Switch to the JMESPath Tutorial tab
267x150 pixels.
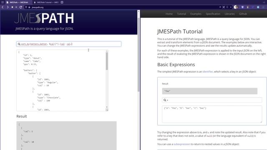tap(46, 2)
